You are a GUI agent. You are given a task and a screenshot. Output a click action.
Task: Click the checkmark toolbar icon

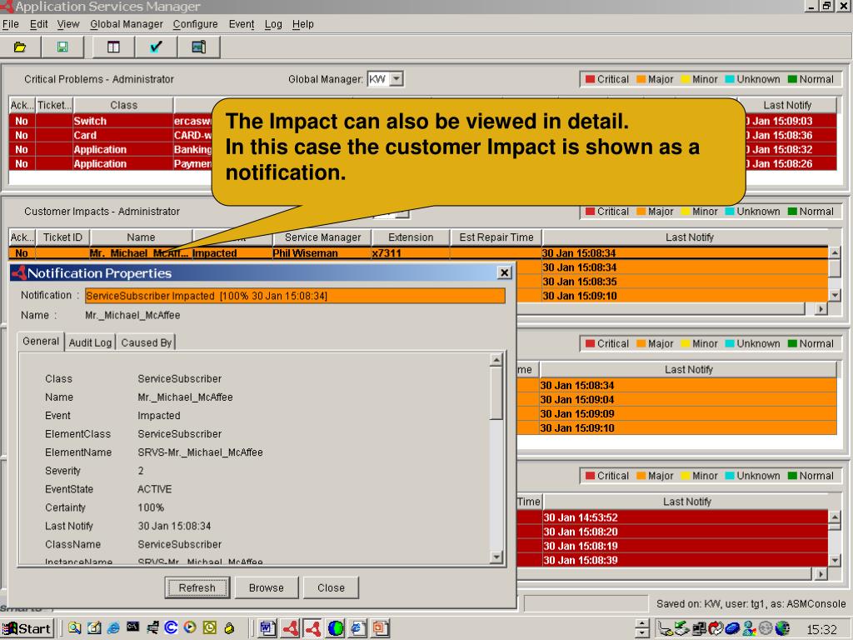coord(156,47)
